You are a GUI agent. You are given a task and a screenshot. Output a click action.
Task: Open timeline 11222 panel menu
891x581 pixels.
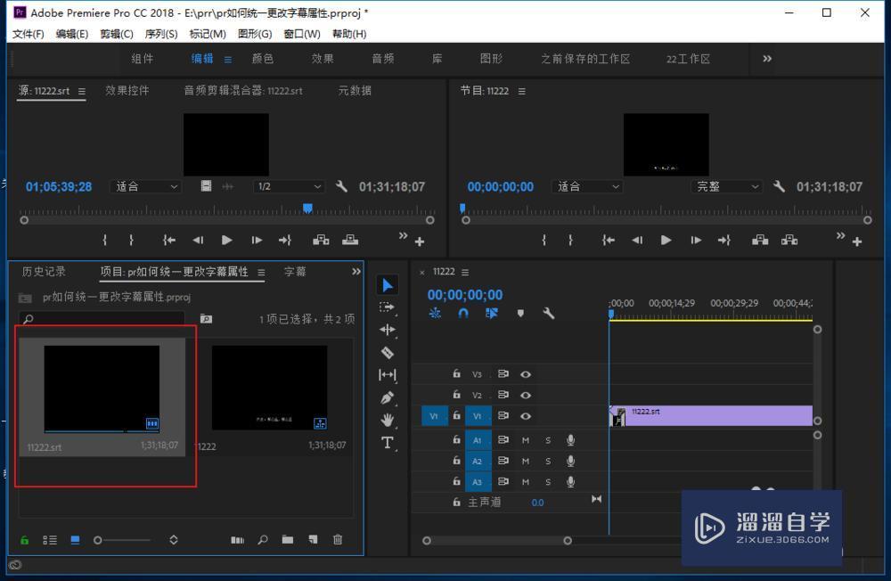465,273
